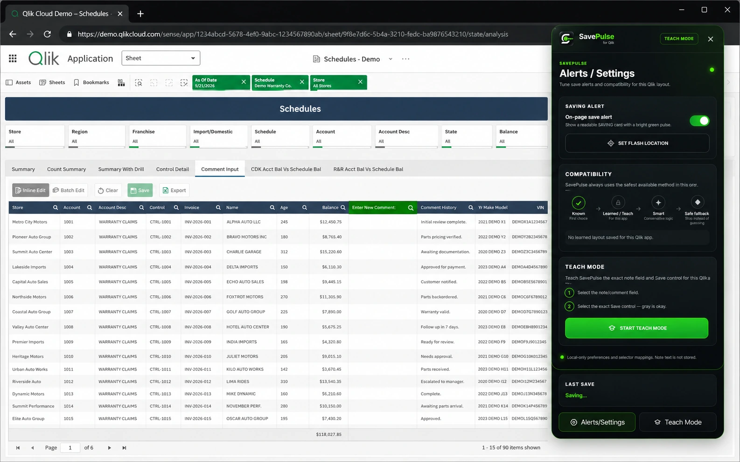
Task: Click START TEACH MODE button
Action: point(637,328)
